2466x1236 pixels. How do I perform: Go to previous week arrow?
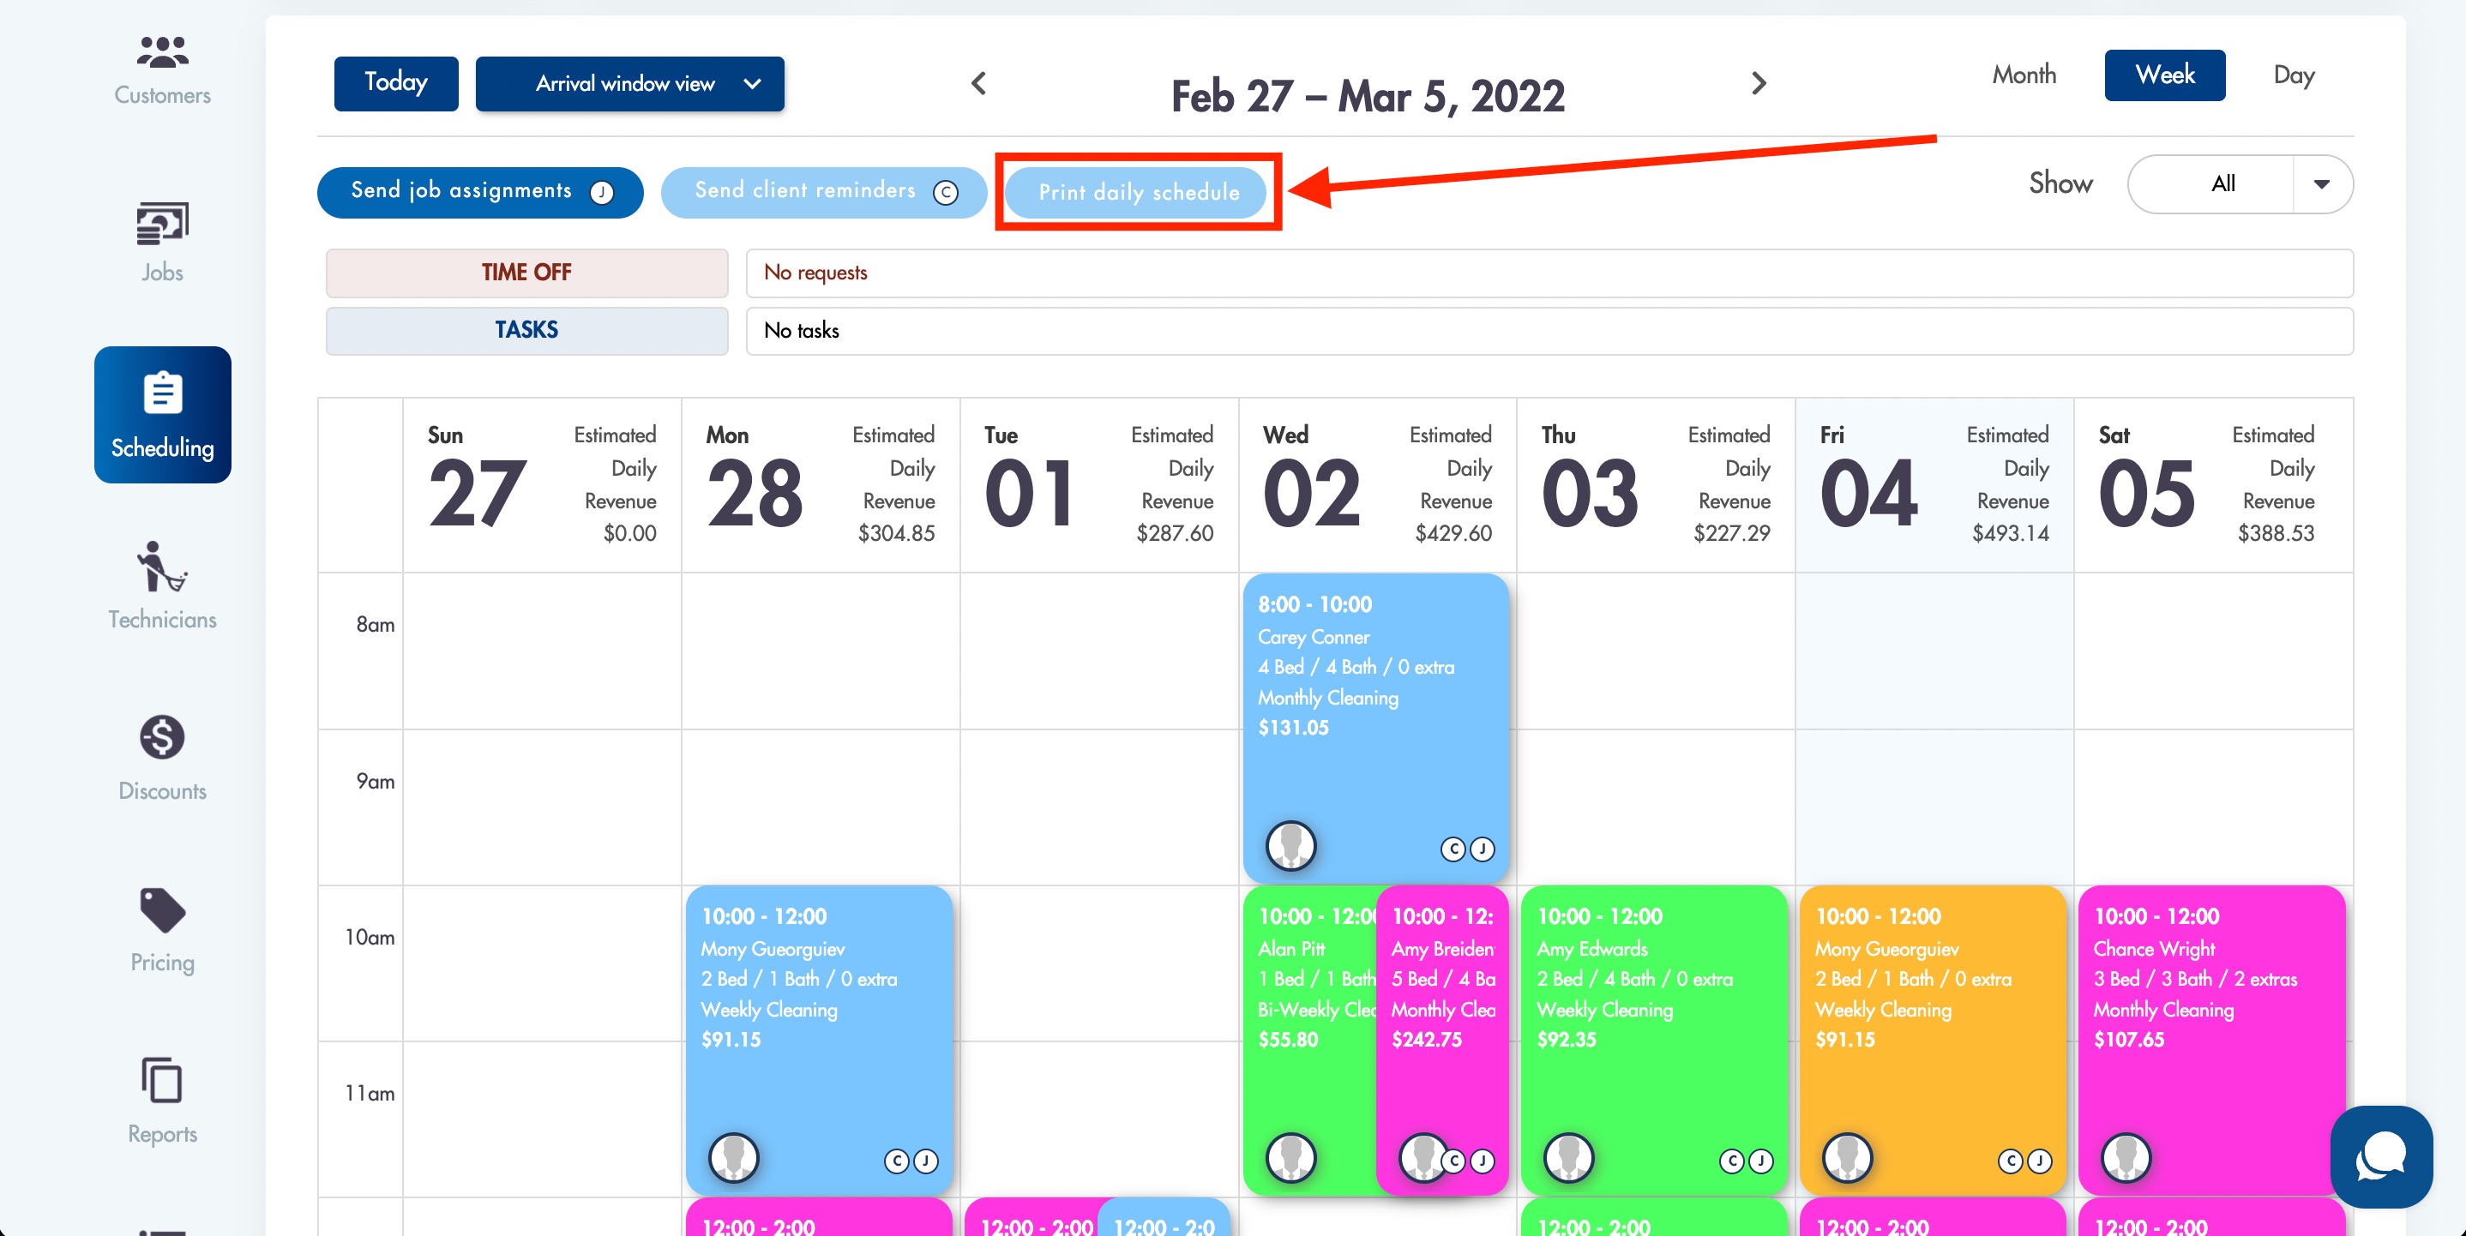978,83
